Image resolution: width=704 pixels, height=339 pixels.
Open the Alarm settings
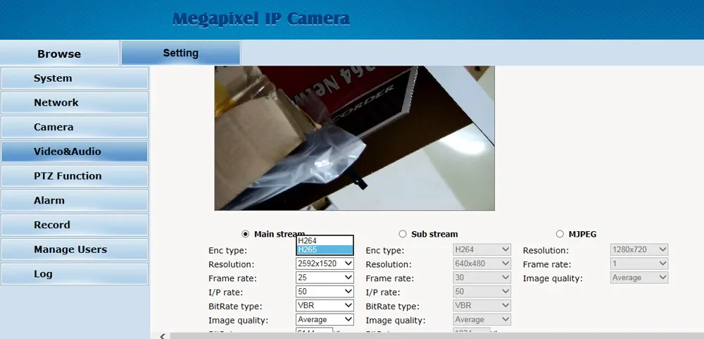tap(75, 201)
